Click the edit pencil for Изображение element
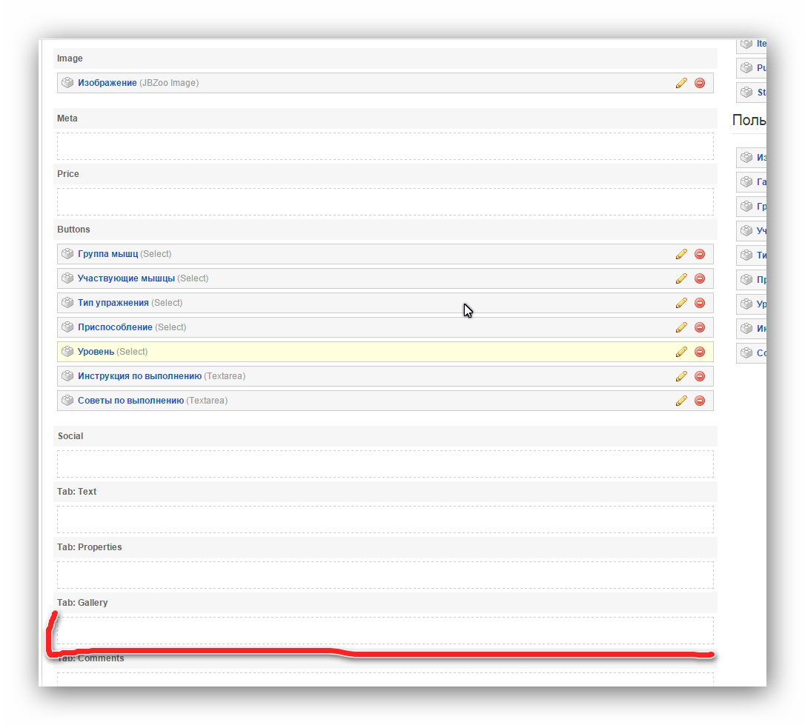805x725 pixels. point(681,83)
